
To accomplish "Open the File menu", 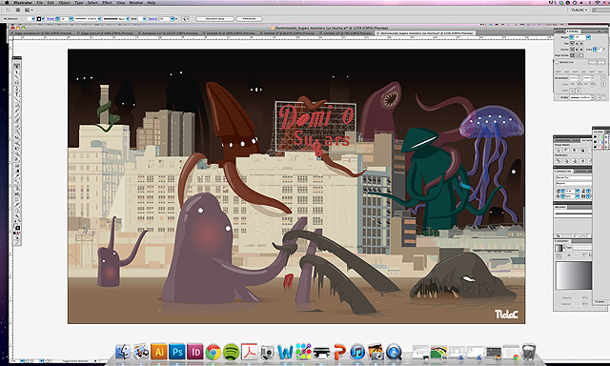I will [x=39, y=2].
